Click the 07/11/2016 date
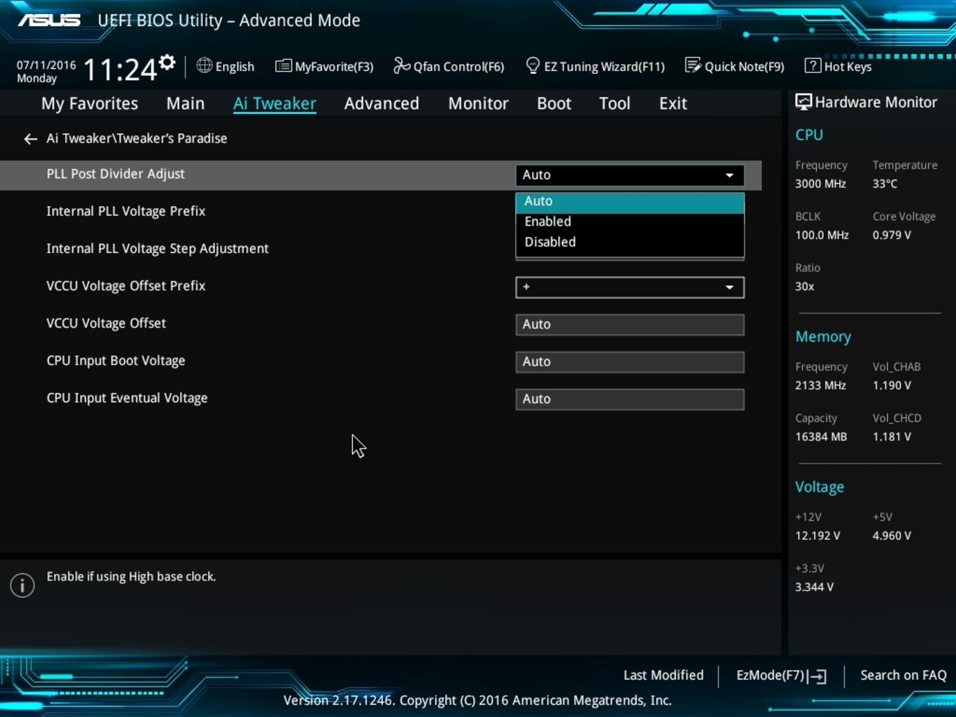The image size is (956, 717). (x=46, y=65)
